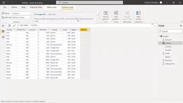Image resolution: width=183 pixels, height=103 pixels.
Task: Click the user account avatar circle
Action: tap(161, 3)
